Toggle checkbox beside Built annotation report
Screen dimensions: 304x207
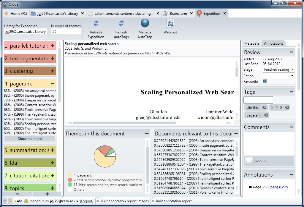(x=153, y=201)
